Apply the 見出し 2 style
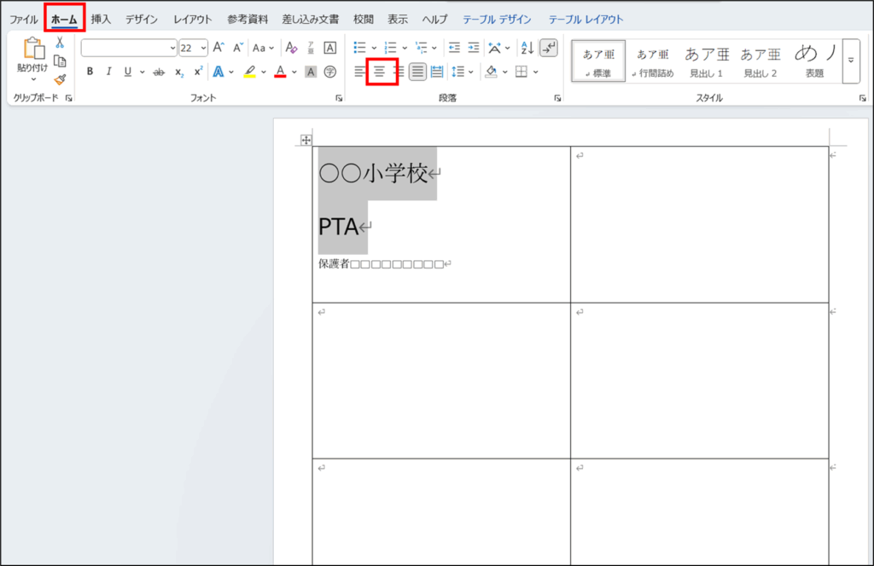Image resolution: width=874 pixels, height=566 pixels. pos(760,61)
